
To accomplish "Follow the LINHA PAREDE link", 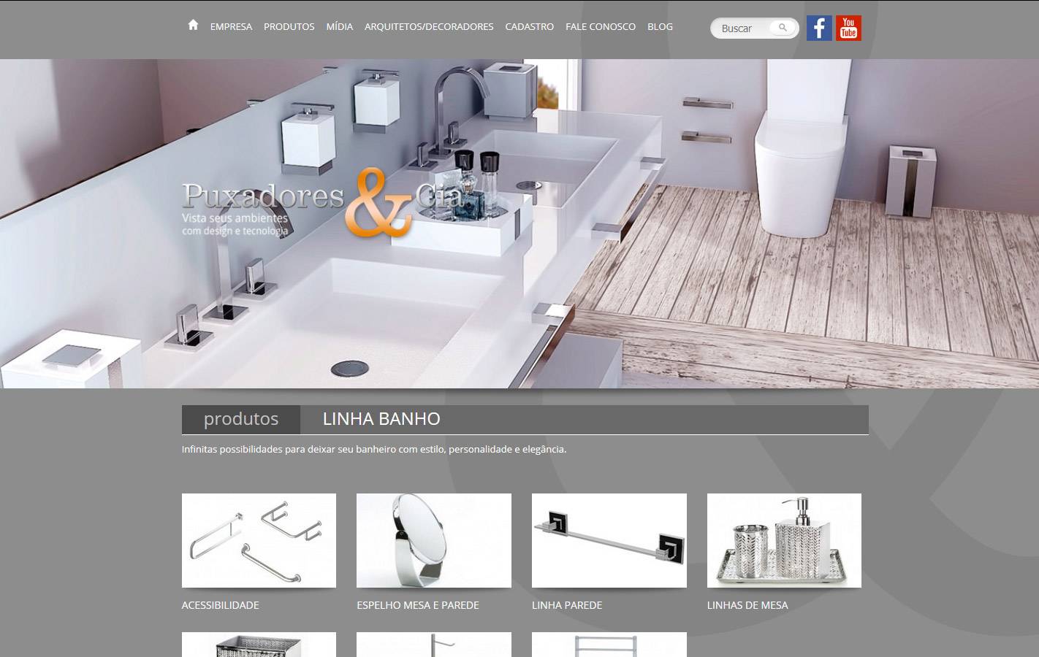I will (x=567, y=605).
